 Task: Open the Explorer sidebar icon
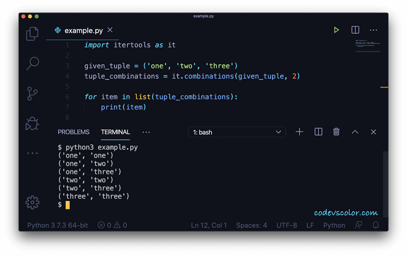tap(32, 33)
